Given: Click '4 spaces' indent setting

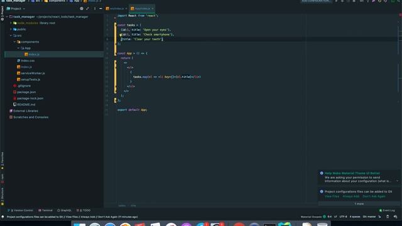Looking at the screenshot, I should click(355, 217).
